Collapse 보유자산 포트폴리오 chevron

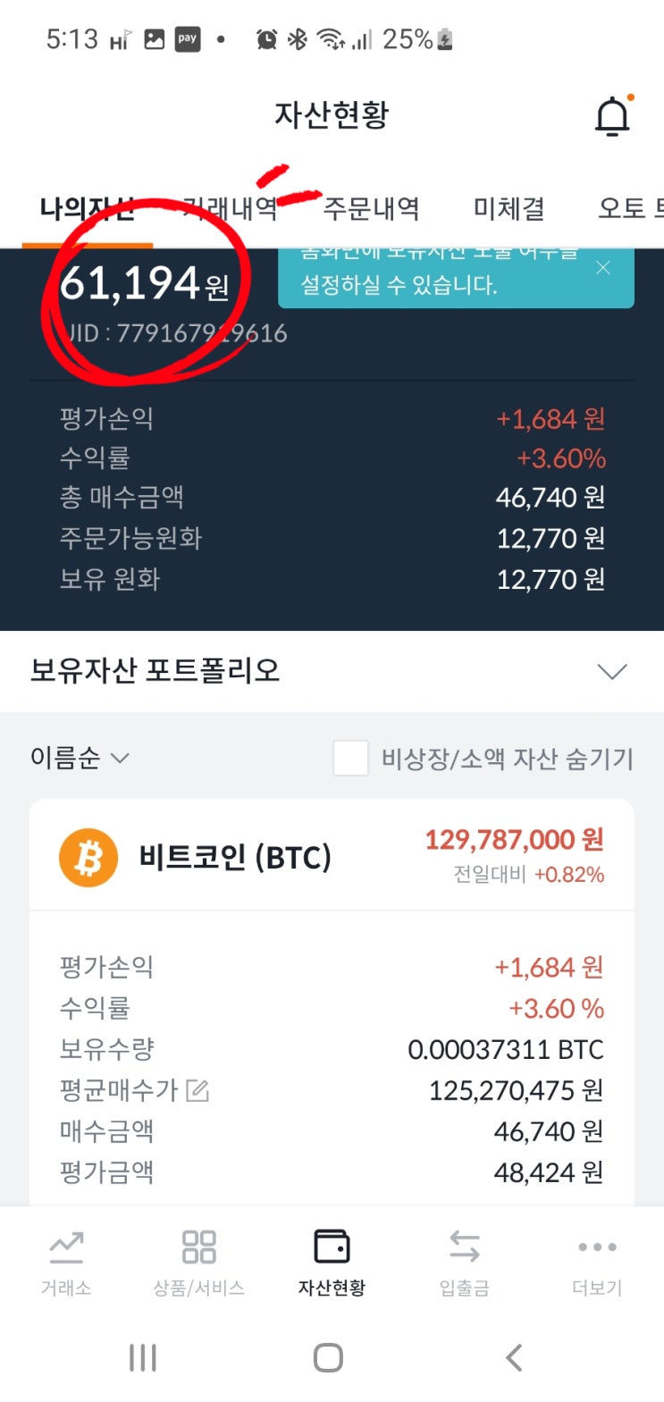coord(612,671)
